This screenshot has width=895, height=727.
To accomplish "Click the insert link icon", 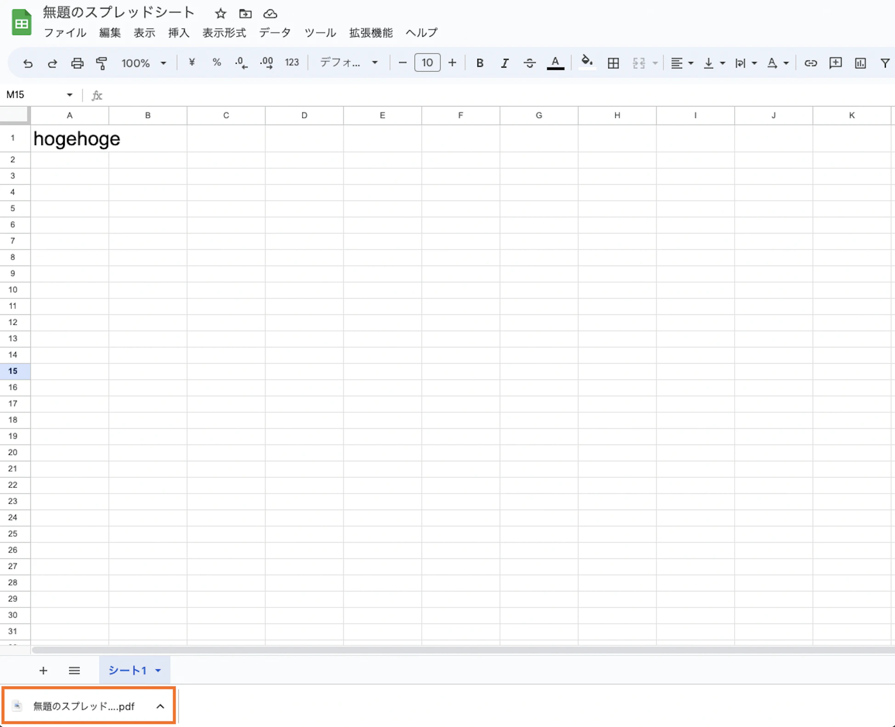I will pos(810,63).
